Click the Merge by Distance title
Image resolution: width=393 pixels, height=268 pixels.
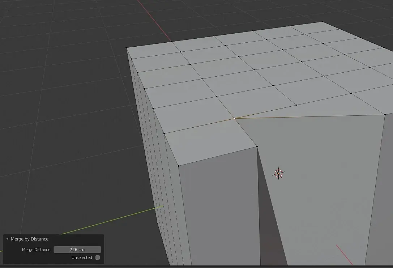(x=30, y=239)
